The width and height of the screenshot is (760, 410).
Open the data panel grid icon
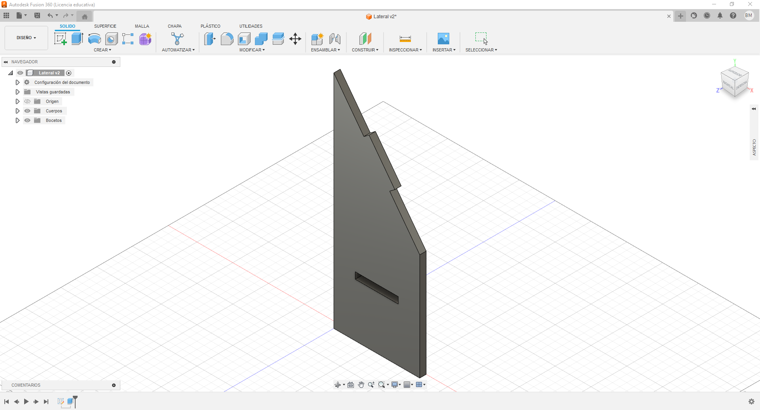tap(6, 16)
